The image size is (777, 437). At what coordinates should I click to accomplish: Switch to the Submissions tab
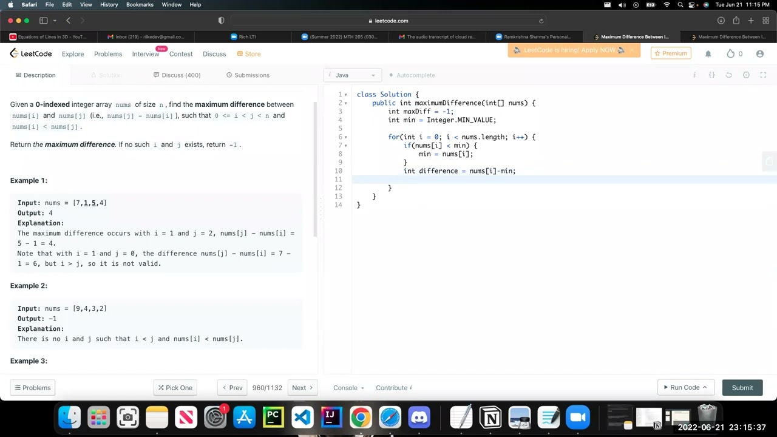coord(248,75)
